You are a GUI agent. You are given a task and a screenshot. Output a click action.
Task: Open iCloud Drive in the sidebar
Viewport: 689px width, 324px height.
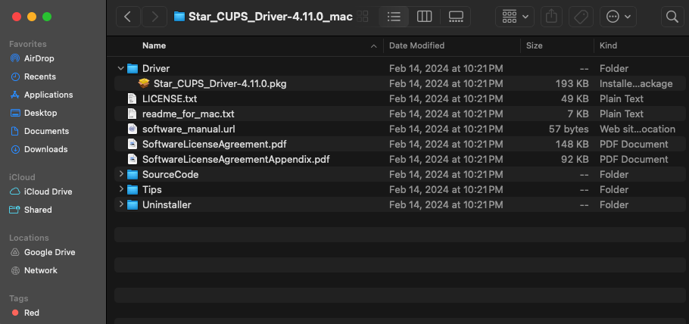(42, 192)
